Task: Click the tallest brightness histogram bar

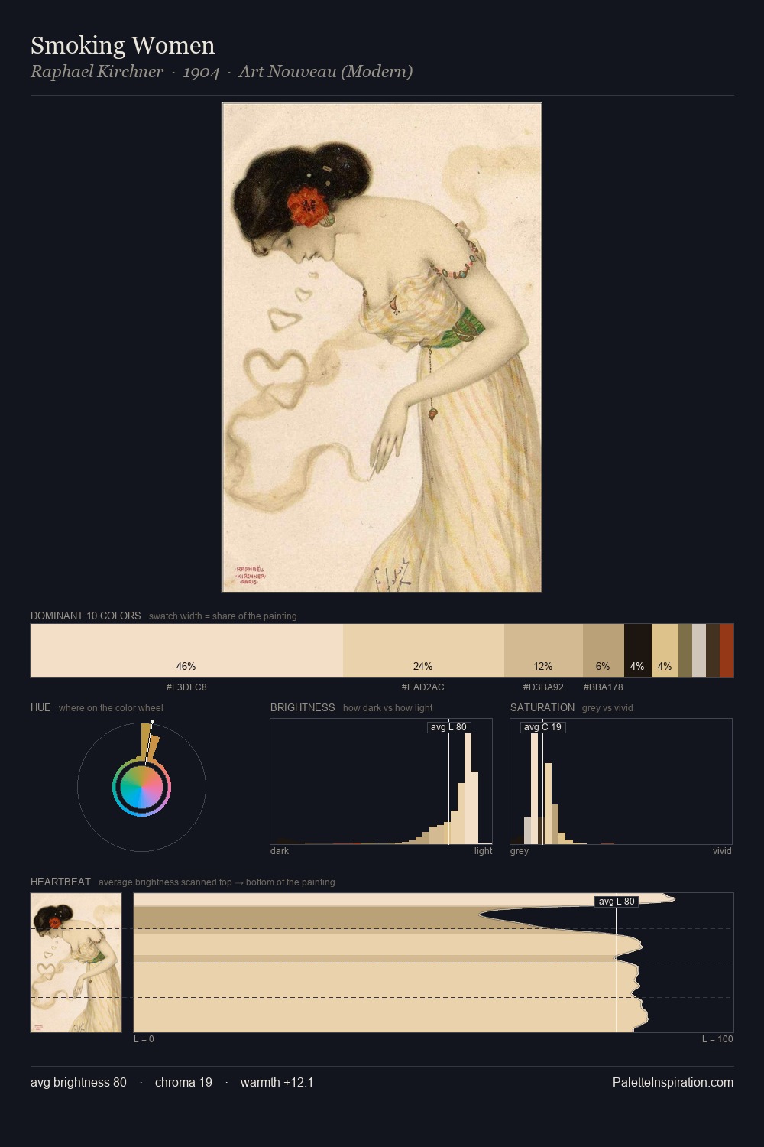Action: tap(468, 788)
